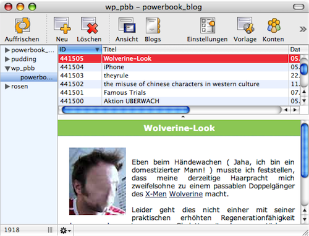Click the sidebar resize grip

[50, 230]
